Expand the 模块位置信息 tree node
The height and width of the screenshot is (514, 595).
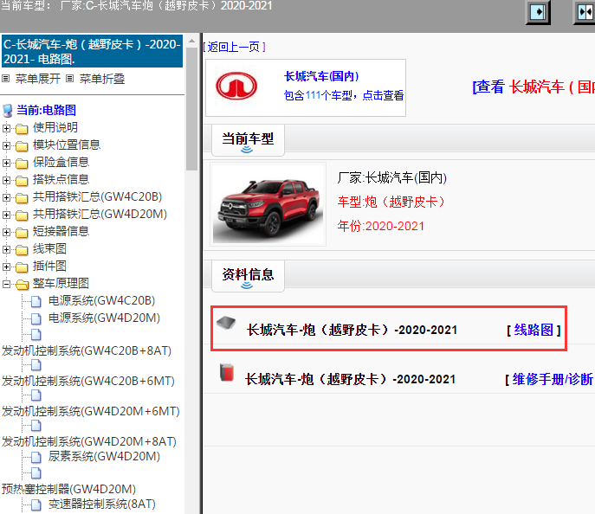tap(6, 145)
